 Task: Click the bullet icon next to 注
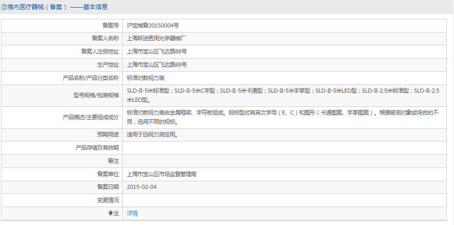pos(111,213)
